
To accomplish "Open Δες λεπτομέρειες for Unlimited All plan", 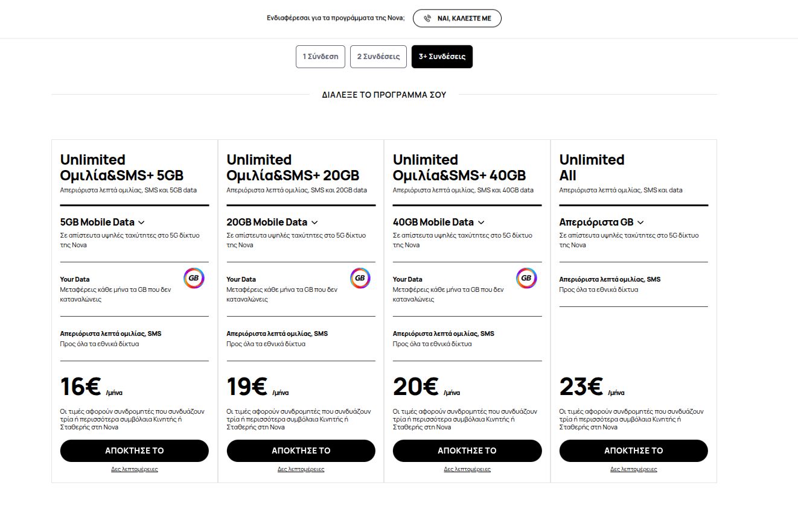I will 633,469.
